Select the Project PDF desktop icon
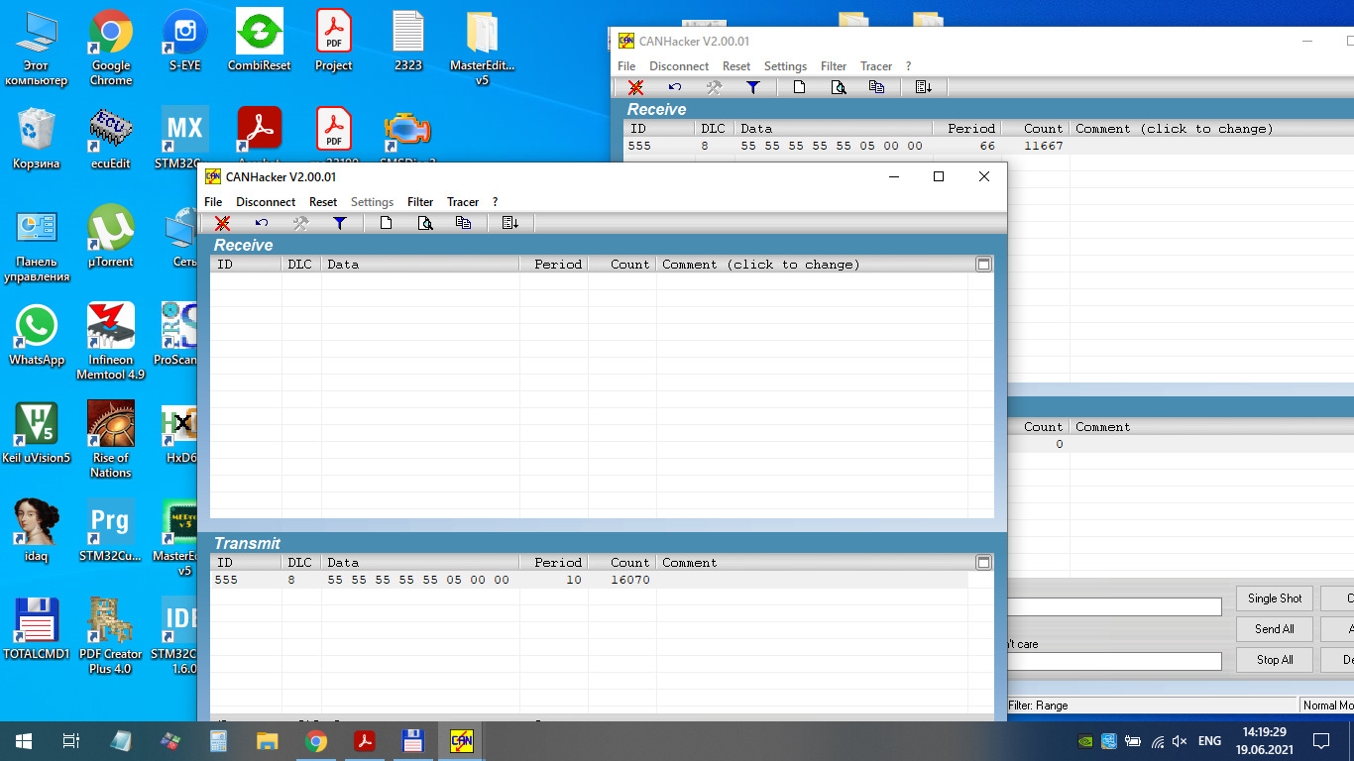Viewport: 1354px width, 761px height. 334,42
